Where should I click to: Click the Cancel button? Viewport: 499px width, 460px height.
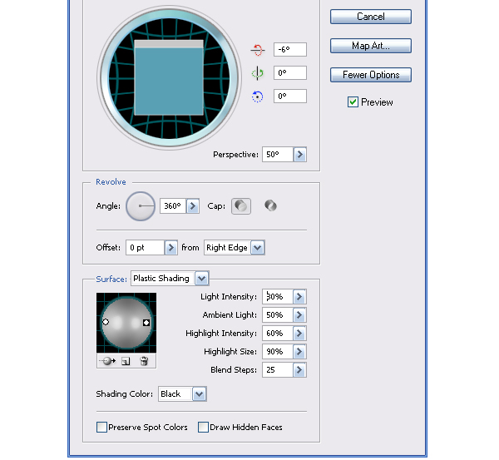coord(371,17)
